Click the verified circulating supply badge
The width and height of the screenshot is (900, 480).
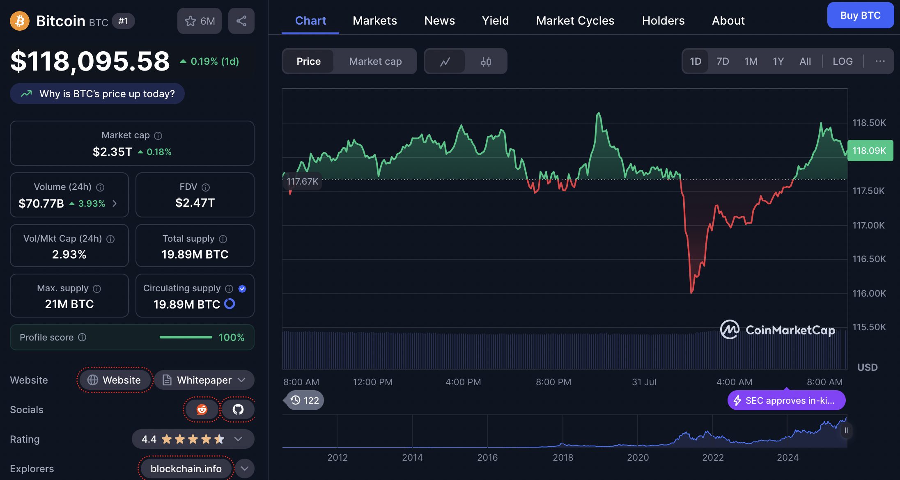tap(242, 288)
